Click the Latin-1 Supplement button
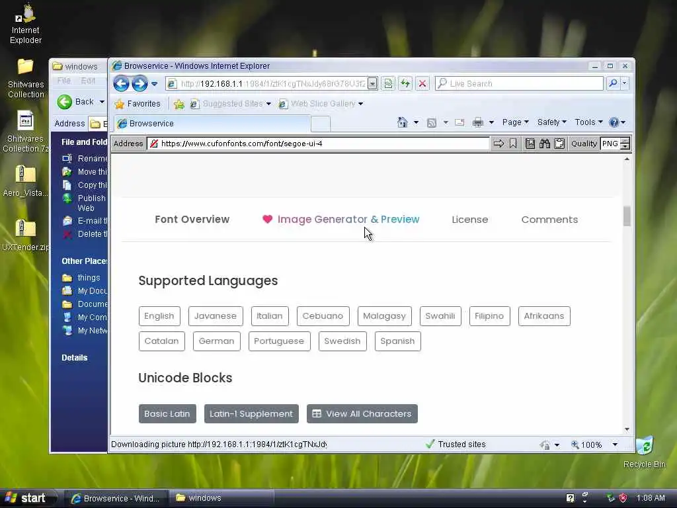This screenshot has height=508, width=677. [x=251, y=414]
